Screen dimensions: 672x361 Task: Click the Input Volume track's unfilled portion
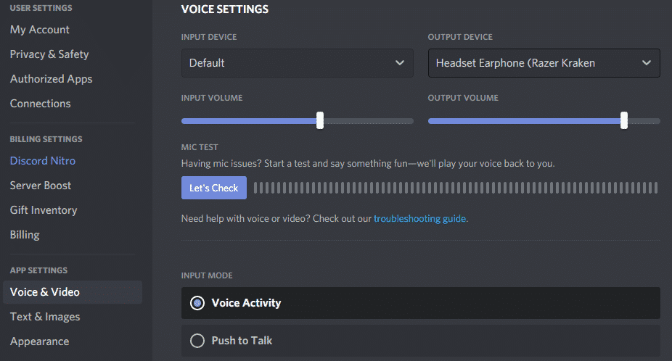pos(369,121)
